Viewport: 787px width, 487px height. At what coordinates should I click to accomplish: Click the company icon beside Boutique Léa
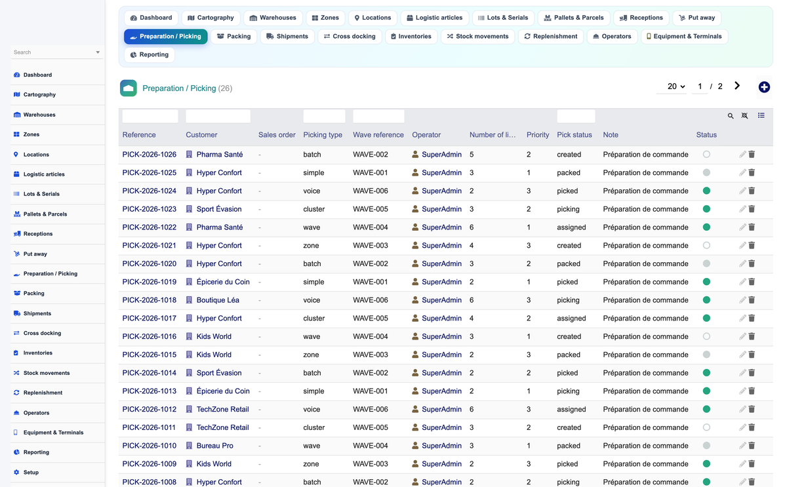point(189,300)
